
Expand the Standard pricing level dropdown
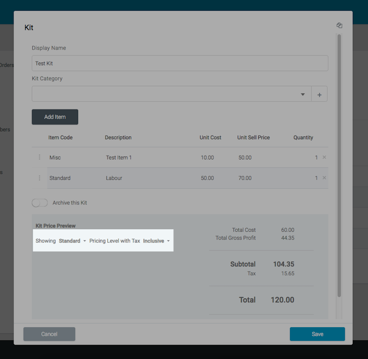click(x=72, y=241)
